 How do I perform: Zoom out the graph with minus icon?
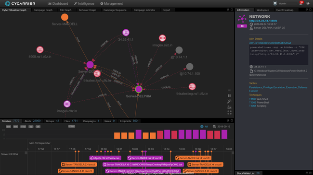(x=229, y=90)
